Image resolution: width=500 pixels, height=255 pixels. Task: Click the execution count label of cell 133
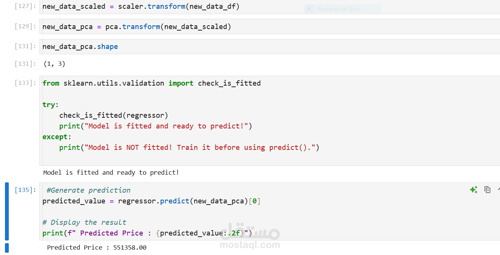(25, 83)
